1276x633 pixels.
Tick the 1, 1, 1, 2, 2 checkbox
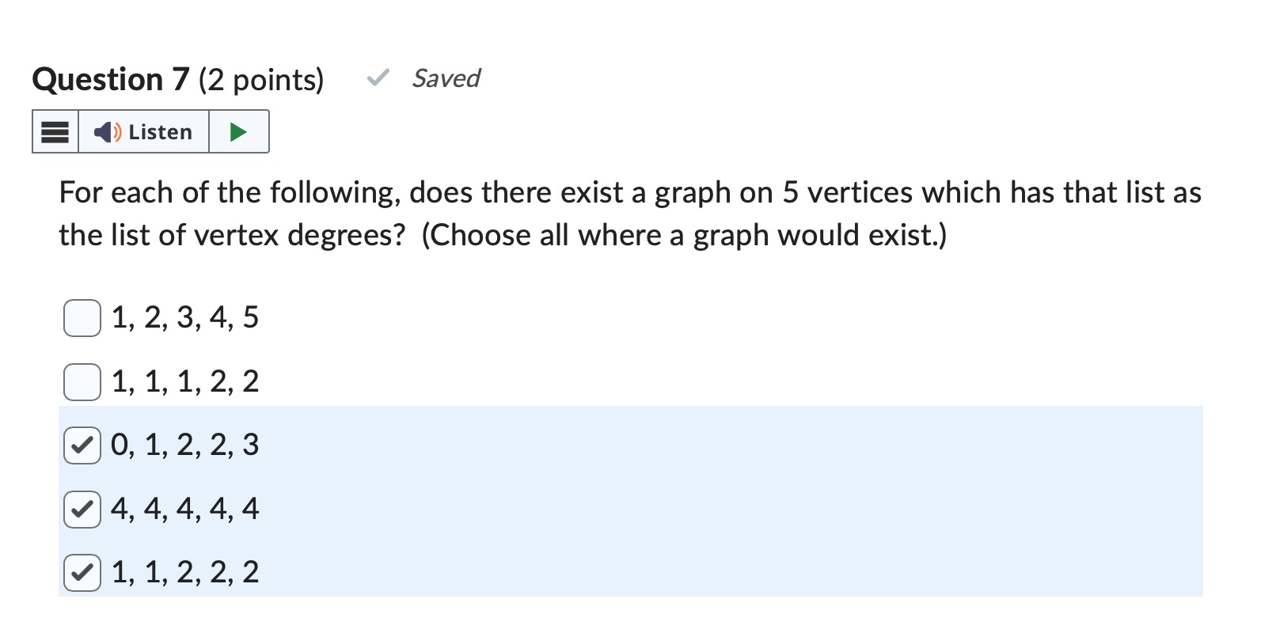point(82,382)
